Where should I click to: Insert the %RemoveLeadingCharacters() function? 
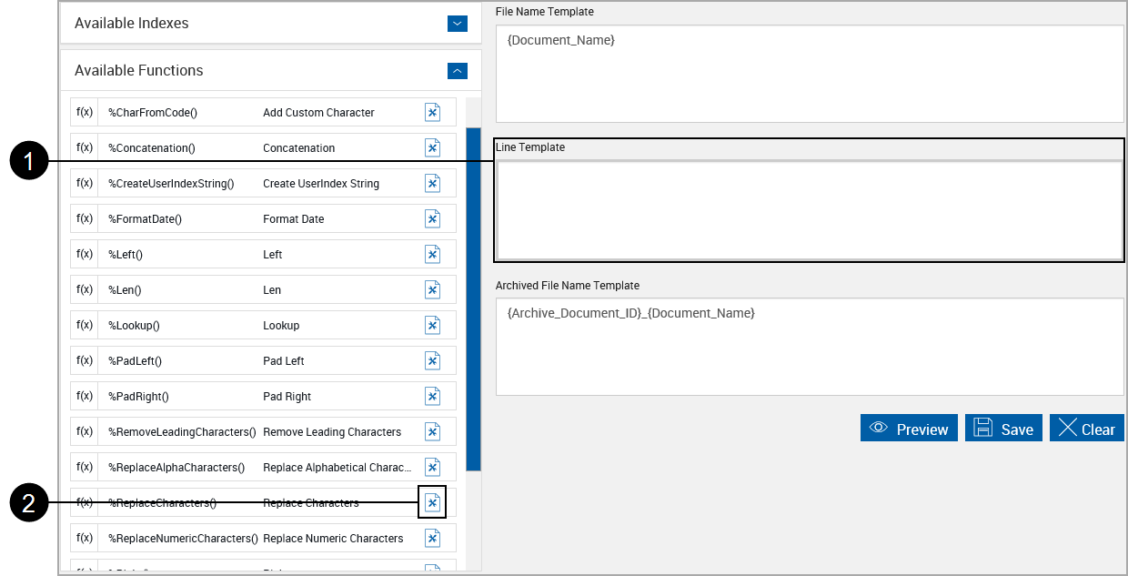(433, 430)
